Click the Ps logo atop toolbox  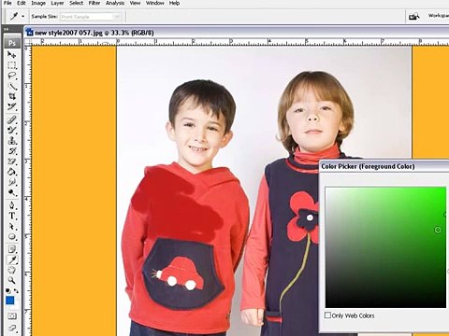click(12, 43)
